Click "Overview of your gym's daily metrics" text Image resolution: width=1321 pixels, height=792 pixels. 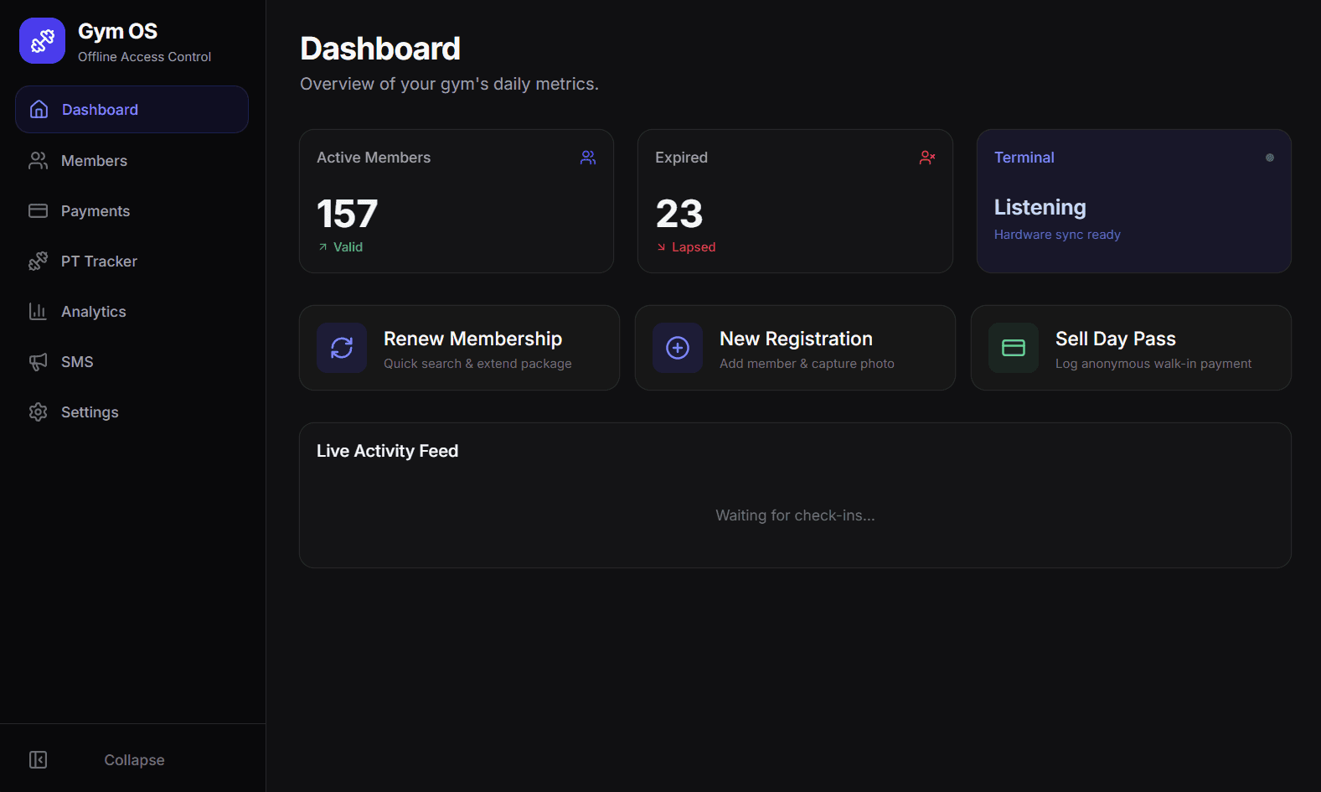[x=449, y=84]
